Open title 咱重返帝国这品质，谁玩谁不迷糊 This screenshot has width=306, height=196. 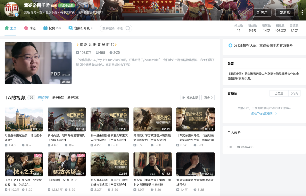pyautogui.click(x=23, y=138)
